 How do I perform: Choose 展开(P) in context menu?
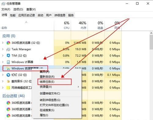pos(45,72)
